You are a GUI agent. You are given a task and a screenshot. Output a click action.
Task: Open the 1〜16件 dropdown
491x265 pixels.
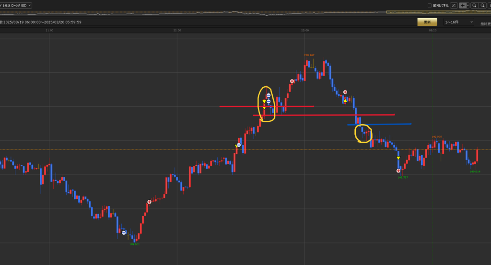pos(458,22)
